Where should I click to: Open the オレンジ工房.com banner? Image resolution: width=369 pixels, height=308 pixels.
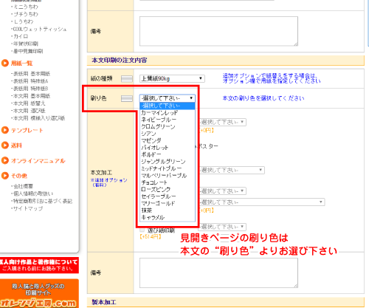(x=39, y=293)
